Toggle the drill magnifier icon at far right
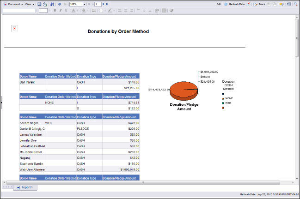 [295, 4]
